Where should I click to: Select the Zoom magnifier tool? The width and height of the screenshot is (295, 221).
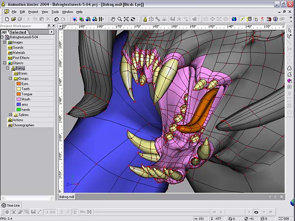tap(119, 19)
